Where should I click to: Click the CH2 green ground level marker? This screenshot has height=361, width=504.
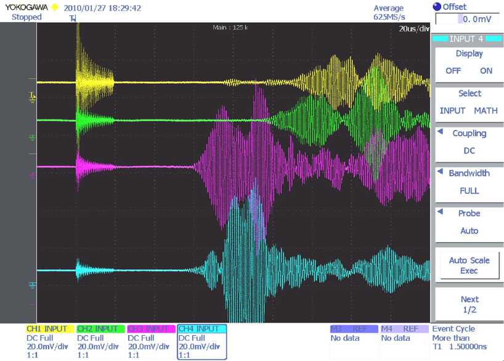(x=33, y=137)
